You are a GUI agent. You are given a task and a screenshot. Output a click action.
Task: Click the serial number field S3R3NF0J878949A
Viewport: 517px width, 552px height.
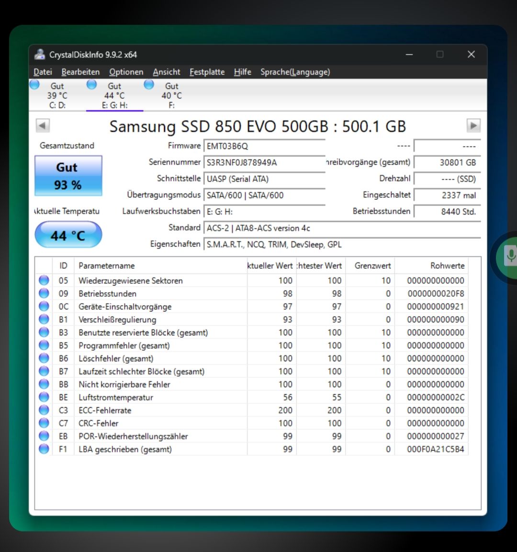pyautogui.click(x=264, y=162)
